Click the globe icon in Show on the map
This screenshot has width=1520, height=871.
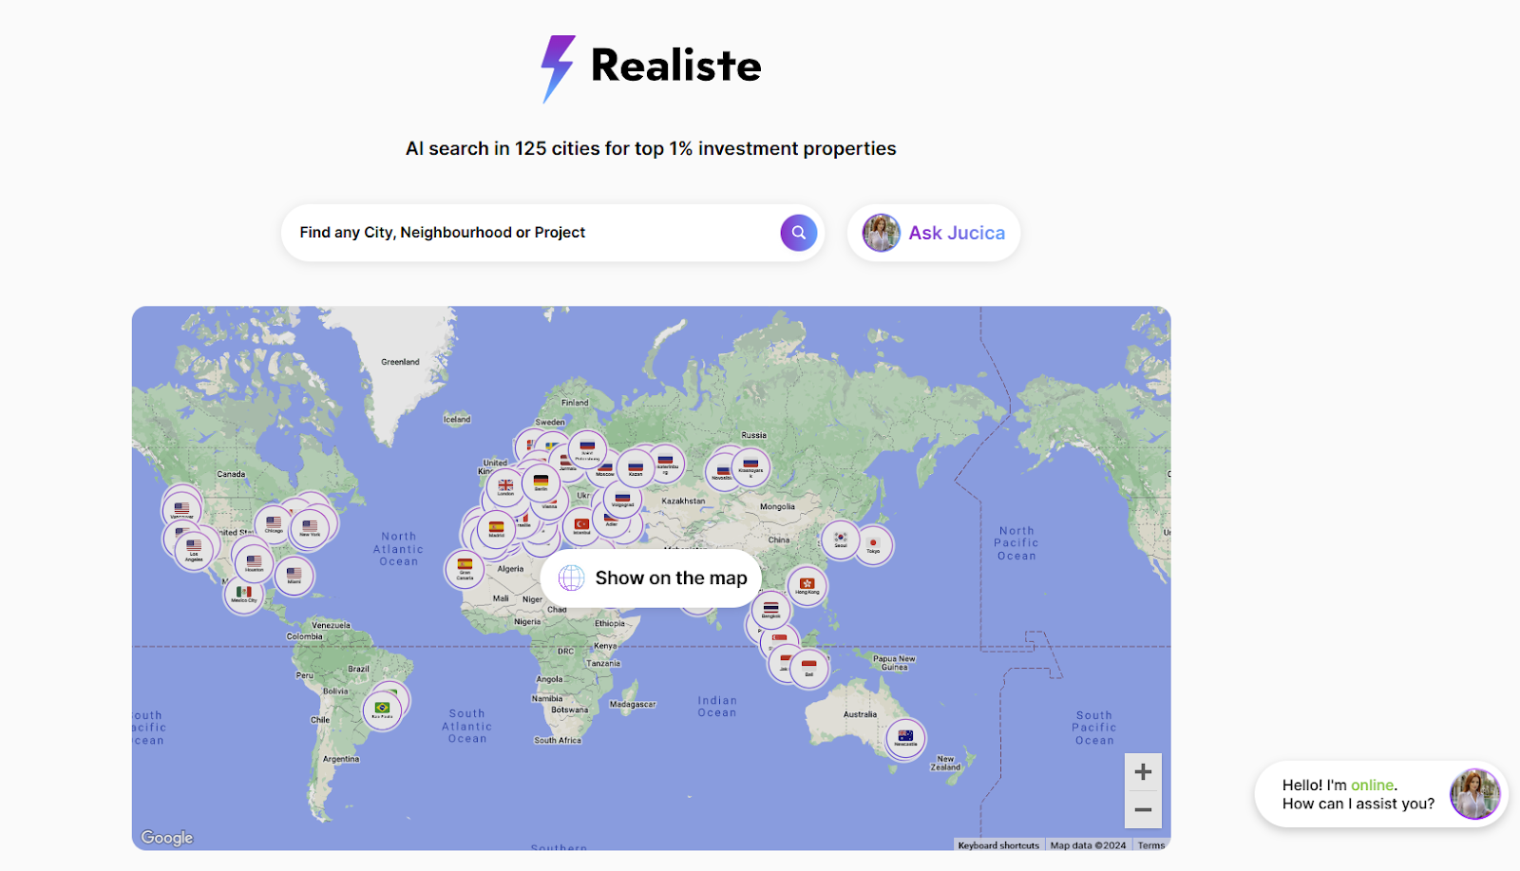[x=571, y=578]
